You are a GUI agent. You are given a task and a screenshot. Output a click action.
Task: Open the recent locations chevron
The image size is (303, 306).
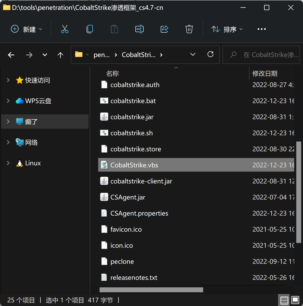tap(45, 55)
